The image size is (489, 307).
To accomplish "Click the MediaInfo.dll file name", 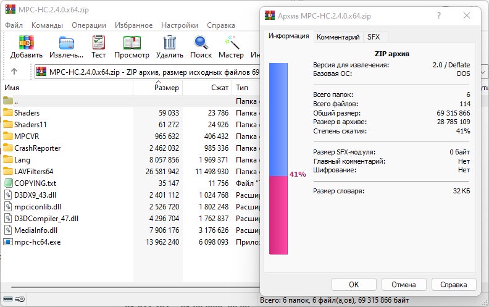I will point(36,230).
